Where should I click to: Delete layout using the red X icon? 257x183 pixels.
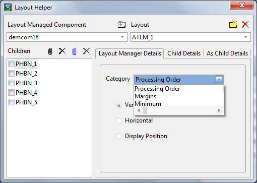(x=245, y=24)
